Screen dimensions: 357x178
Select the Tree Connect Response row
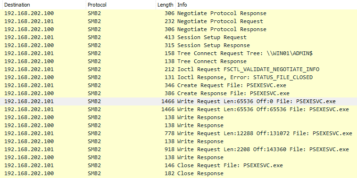(178, 61)
